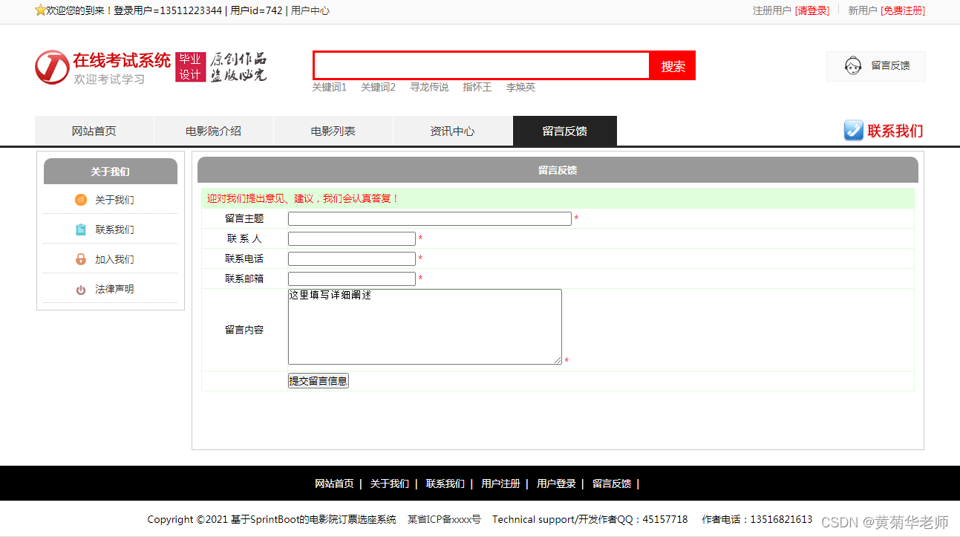The height and width of the screenshot is (537, 960).
Task: Click the 新用户 text in top bar
Action: pyautogui.click(x=863, y=10)
